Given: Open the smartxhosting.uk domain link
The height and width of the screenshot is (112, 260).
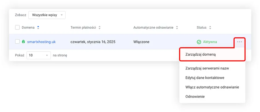Looking at the screenshot, I should (41, 42).
